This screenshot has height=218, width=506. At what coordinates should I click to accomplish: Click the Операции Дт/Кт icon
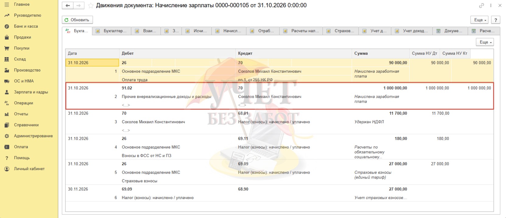(7, 103)
